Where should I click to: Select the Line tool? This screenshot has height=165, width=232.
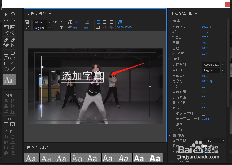(12, 69)
